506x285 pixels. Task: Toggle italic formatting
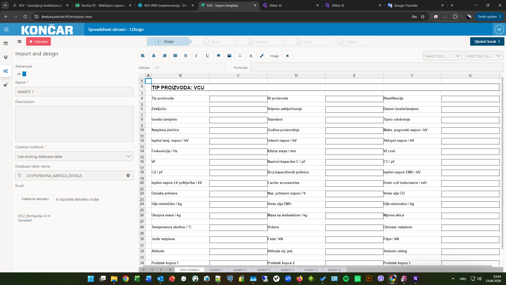pos(196,56)
